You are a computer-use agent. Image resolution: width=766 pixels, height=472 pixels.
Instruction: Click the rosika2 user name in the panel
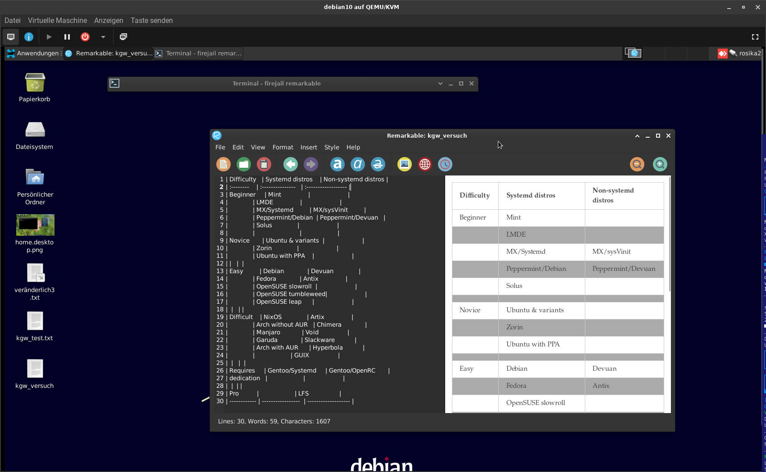(x=750, y=53)
